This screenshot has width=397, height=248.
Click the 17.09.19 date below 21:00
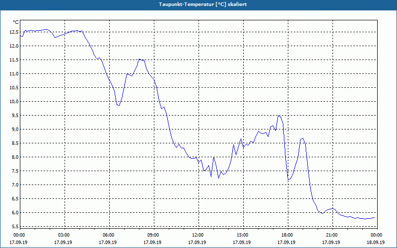pyautogui.click(x=331, y=243)
